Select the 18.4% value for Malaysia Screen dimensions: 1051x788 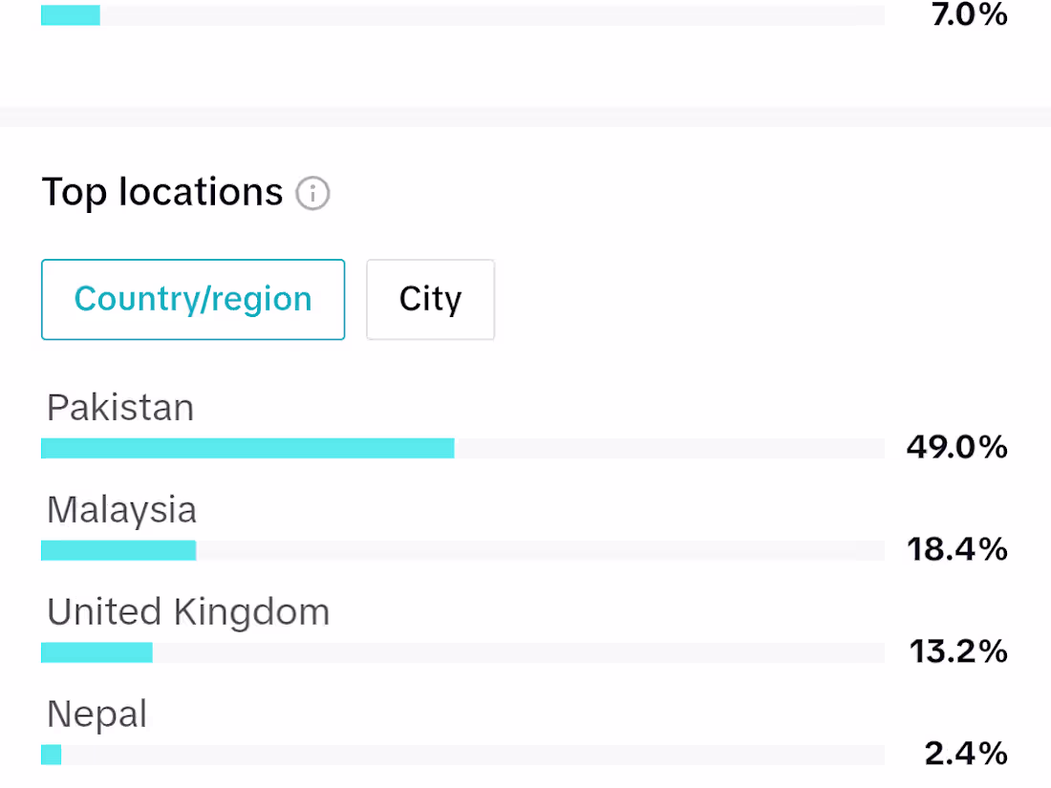(956, 549)
